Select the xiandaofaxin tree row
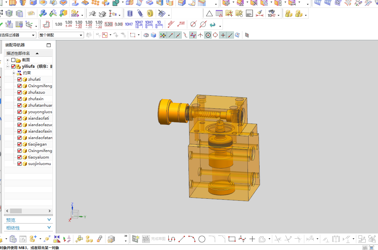 tap(28, 131)
